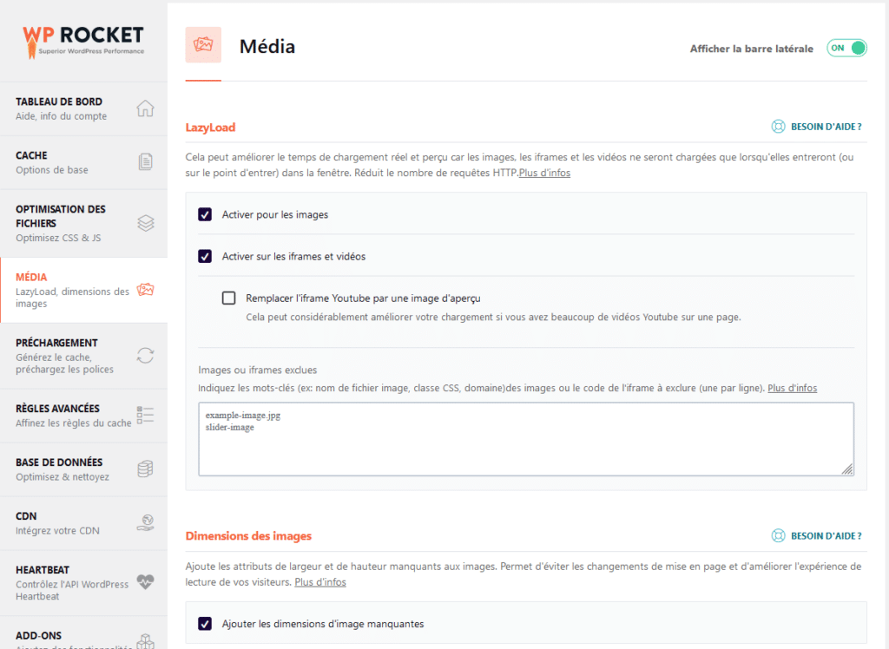This screenshot has height=649, width=889.
Task: Click the home icon beside Tableau de bord
Action: tap(145, 108)
